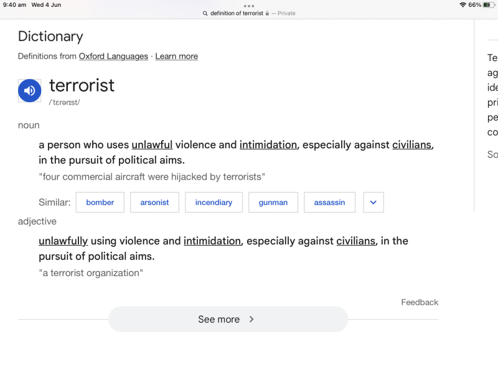Open the Learn more link
Image resolution: width=498 pixels, height=374 pixels.
pos(176,56)
